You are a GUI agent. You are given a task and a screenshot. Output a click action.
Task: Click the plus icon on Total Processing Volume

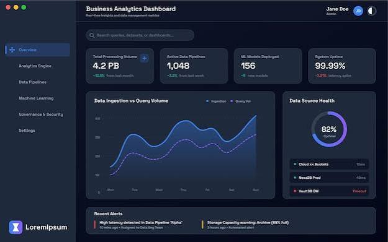(x=145, y=58)
